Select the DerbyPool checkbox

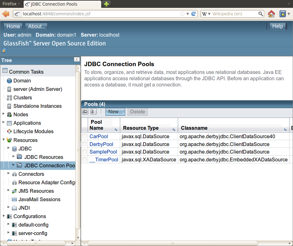coord(85,144)
